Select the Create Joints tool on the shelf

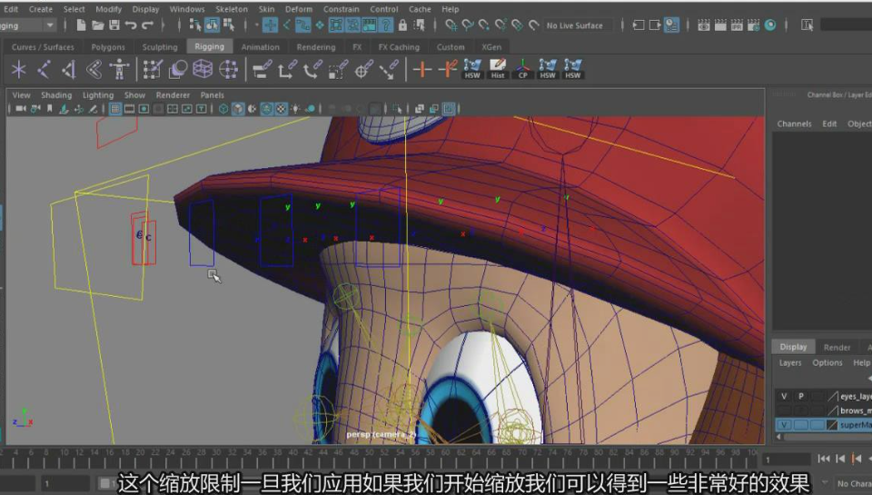coord(44,70)
